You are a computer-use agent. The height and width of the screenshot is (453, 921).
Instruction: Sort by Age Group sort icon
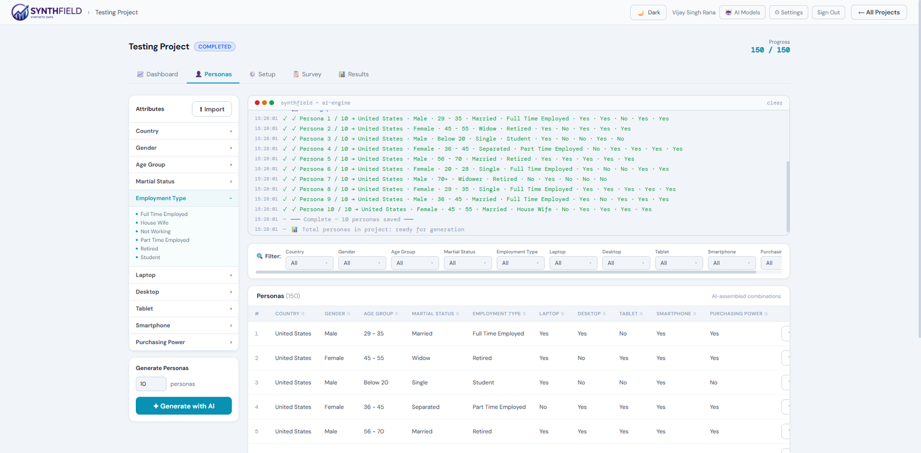tap(397, 314)
